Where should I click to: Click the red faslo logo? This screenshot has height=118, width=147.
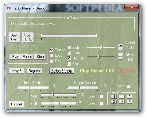click(x=127, y=70)
